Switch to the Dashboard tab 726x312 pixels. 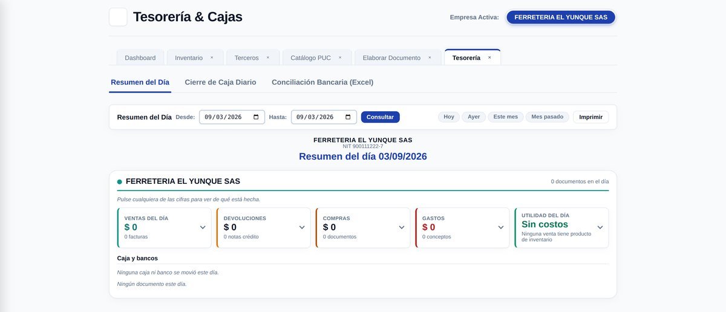140,57
